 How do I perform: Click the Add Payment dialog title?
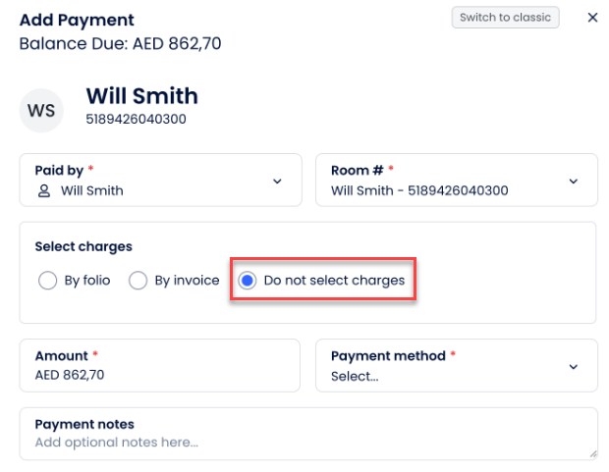pos(77,20)
